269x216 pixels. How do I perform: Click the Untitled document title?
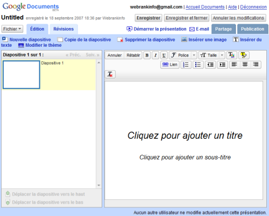[12, 18]
